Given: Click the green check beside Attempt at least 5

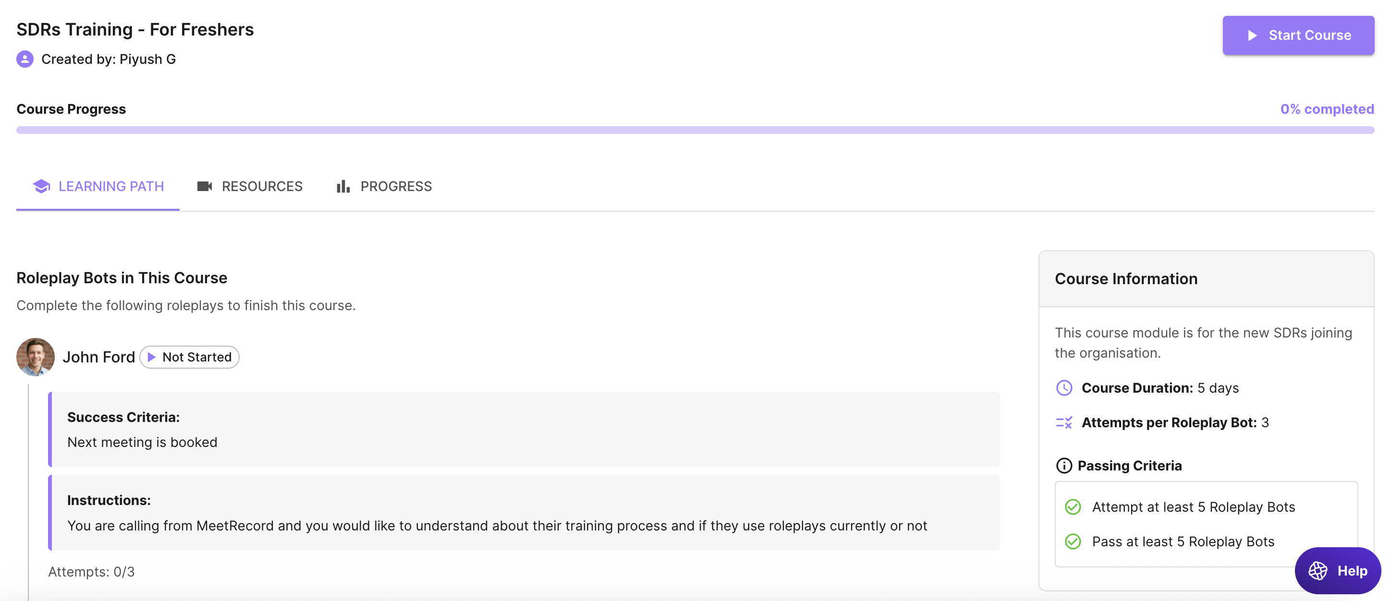Looking at the screenshot, I should (x=1073, y=507).
